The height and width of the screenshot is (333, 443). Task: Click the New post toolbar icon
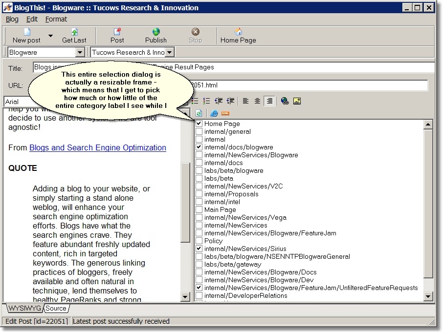pos(27,32)
